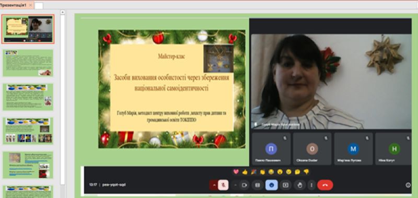Select the third slide thumbnail
Viewport: 418px width, 198px height.
tap(28, 97)
